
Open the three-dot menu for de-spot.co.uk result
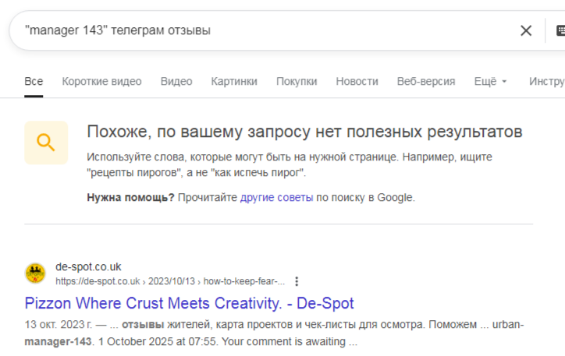pyautogui.click(x=297, y=281)
